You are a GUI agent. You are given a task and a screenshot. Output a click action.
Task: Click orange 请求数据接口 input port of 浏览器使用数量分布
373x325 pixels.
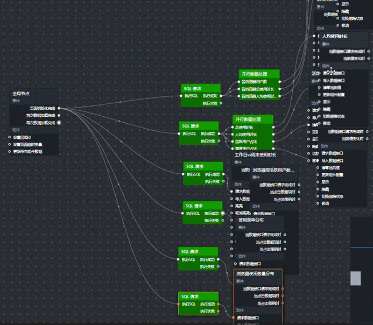tap(234, 317)
